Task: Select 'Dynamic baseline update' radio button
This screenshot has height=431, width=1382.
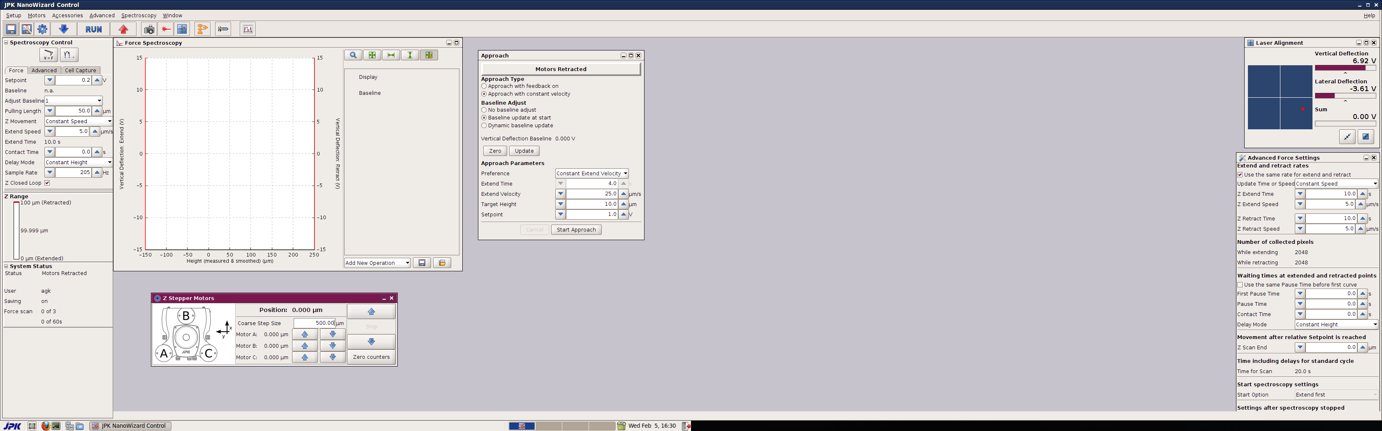Action: click(x=484, y=126)
